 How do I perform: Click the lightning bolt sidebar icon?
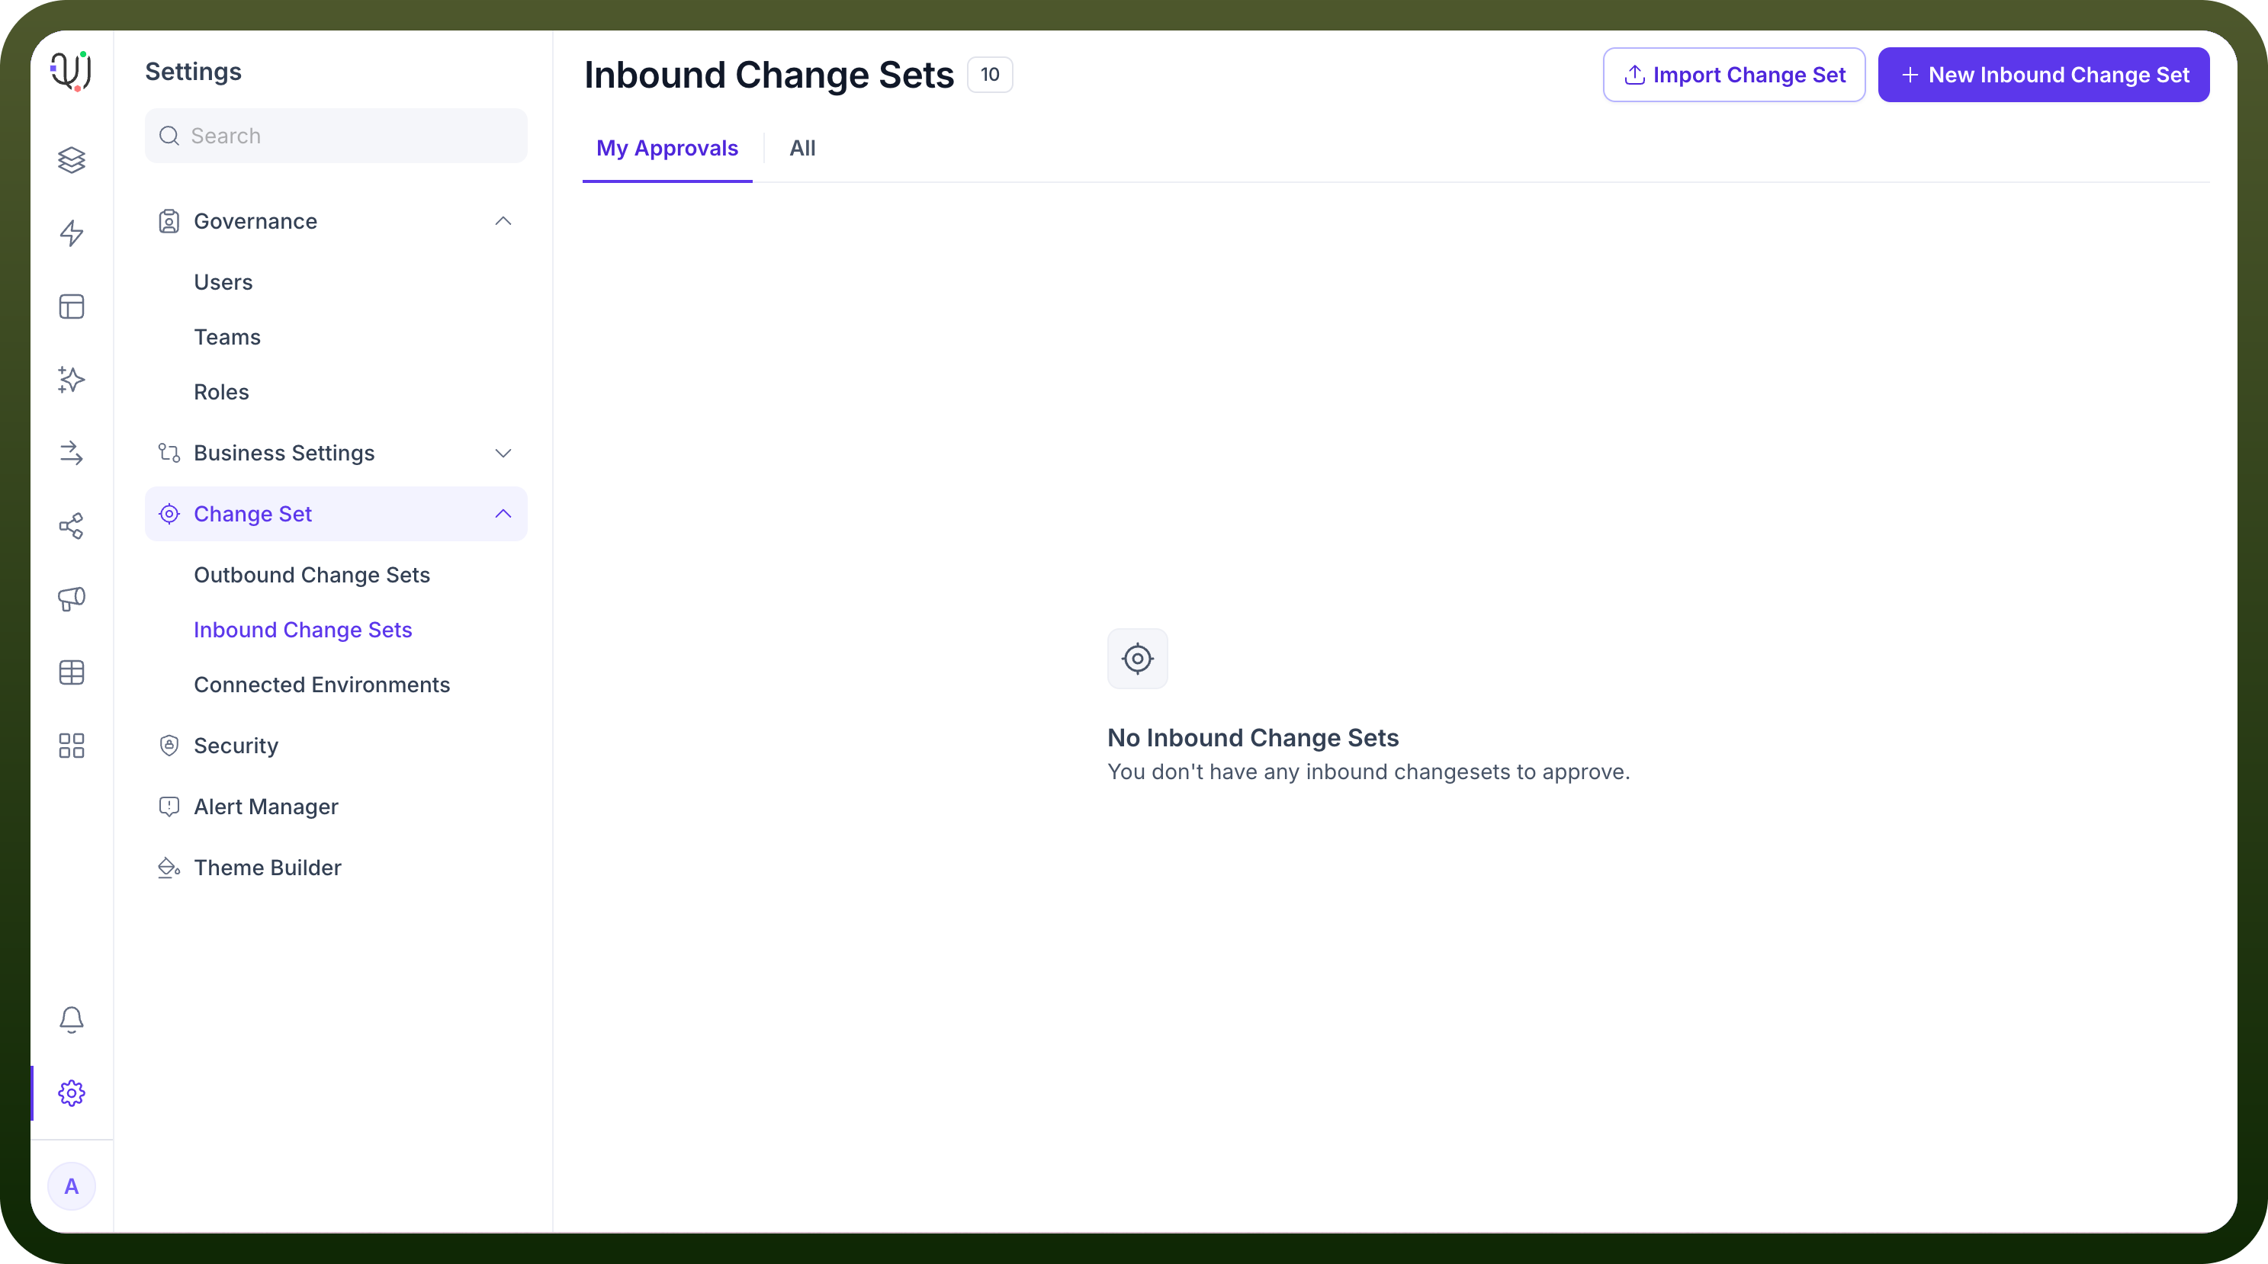point(72,233)
